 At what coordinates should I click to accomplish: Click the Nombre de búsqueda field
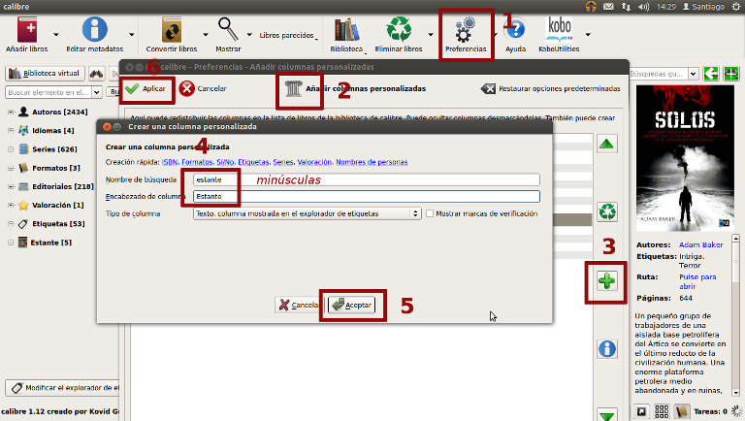365,179
